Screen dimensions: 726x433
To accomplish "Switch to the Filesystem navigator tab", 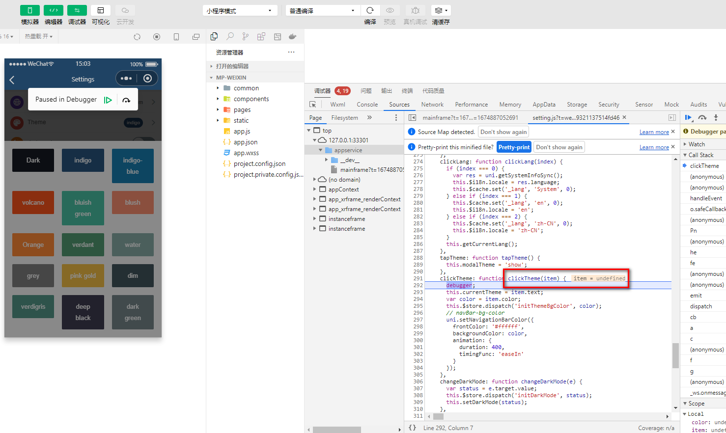I will pyautogui.click(x=345, y=118).
